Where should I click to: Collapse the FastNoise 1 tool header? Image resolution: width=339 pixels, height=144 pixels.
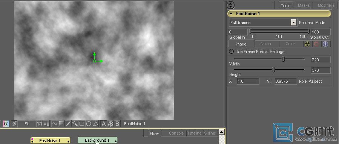coord(231,14)
